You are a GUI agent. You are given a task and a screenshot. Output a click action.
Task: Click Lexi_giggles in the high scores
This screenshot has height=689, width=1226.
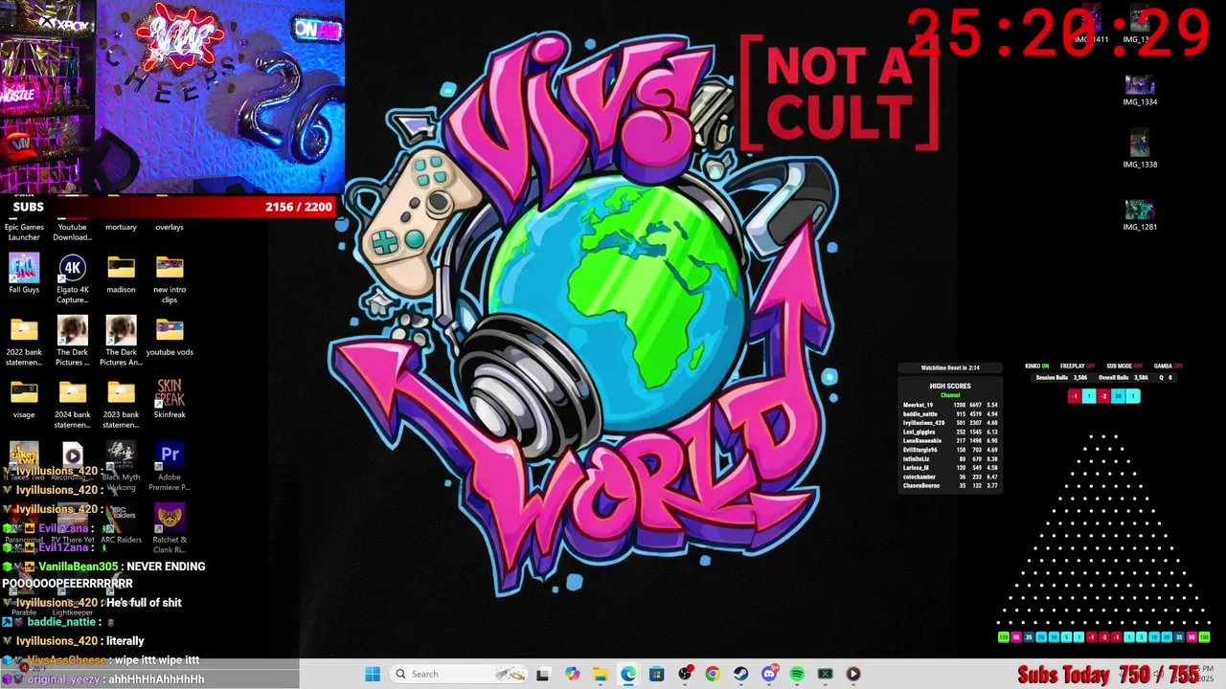pos(919,432)
